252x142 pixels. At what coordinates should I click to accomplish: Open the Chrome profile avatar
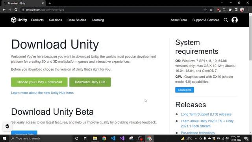242,9
